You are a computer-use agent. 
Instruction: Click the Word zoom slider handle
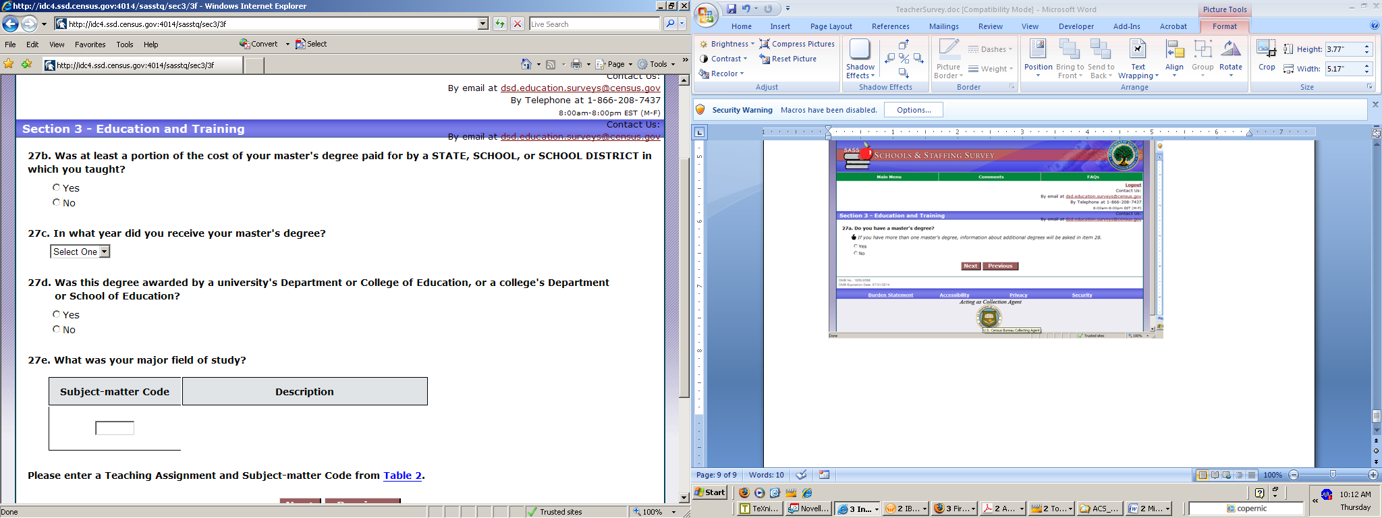pyautogui.click(x=1333, y=475)
